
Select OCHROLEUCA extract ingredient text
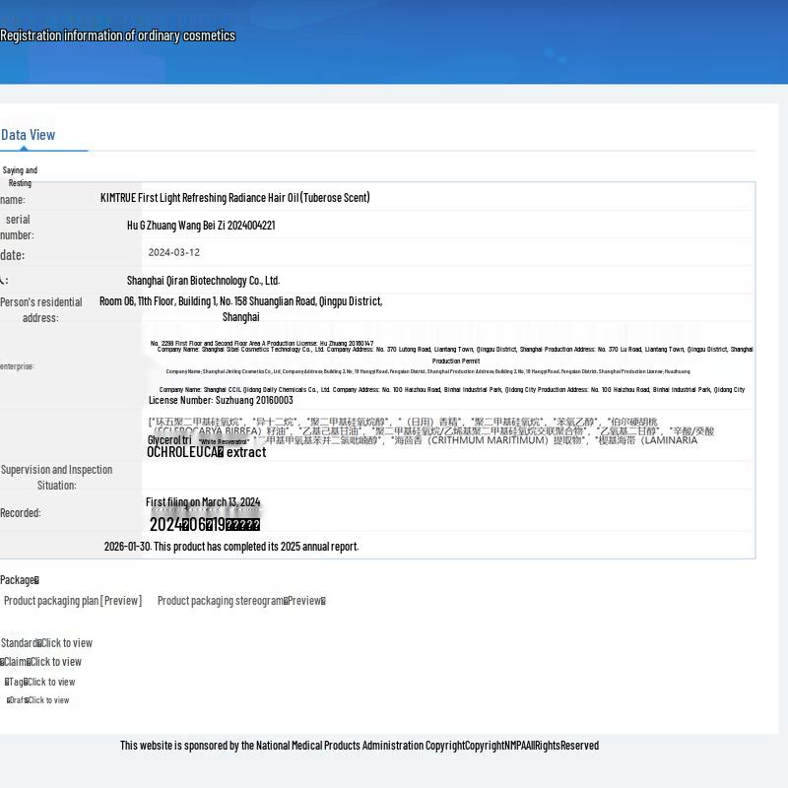pyautogui.click(x=207, y=452)
